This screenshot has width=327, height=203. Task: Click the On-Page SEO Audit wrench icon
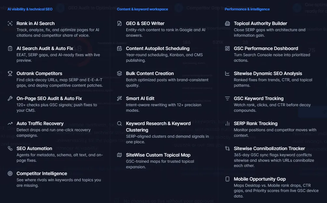coord(10,98)
